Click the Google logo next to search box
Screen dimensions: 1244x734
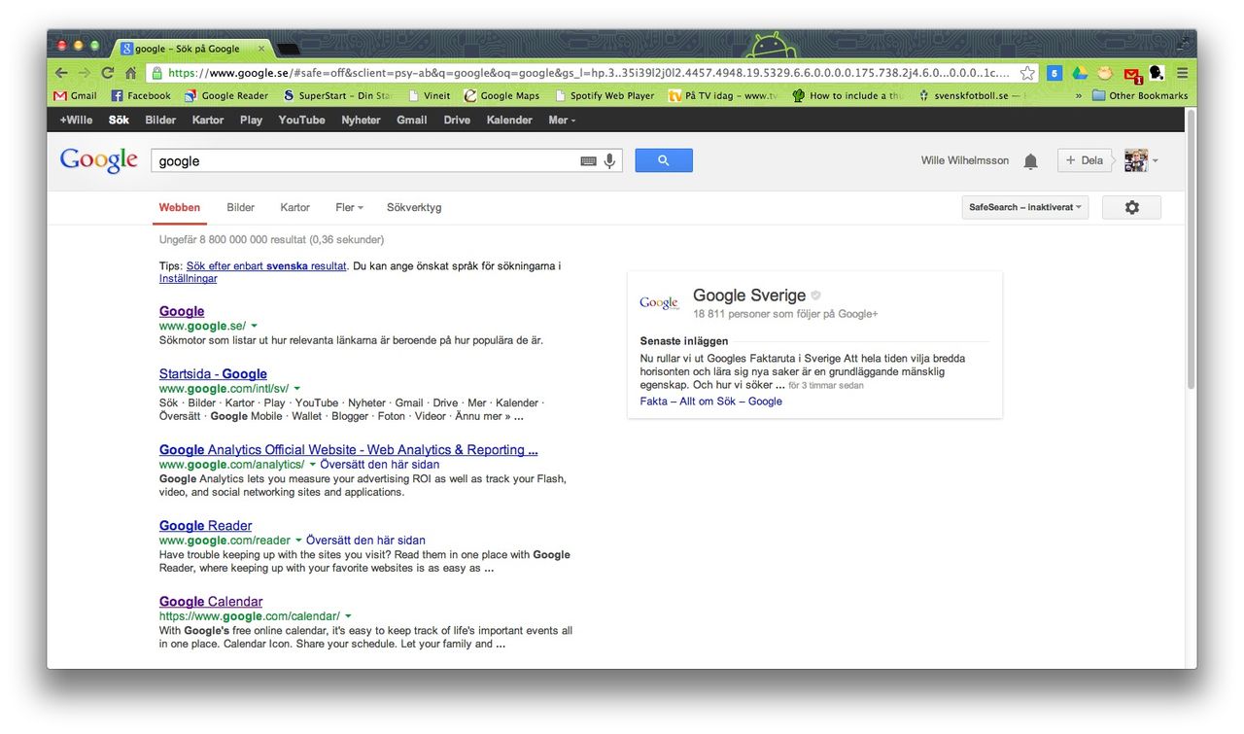(x=99, y=160)
